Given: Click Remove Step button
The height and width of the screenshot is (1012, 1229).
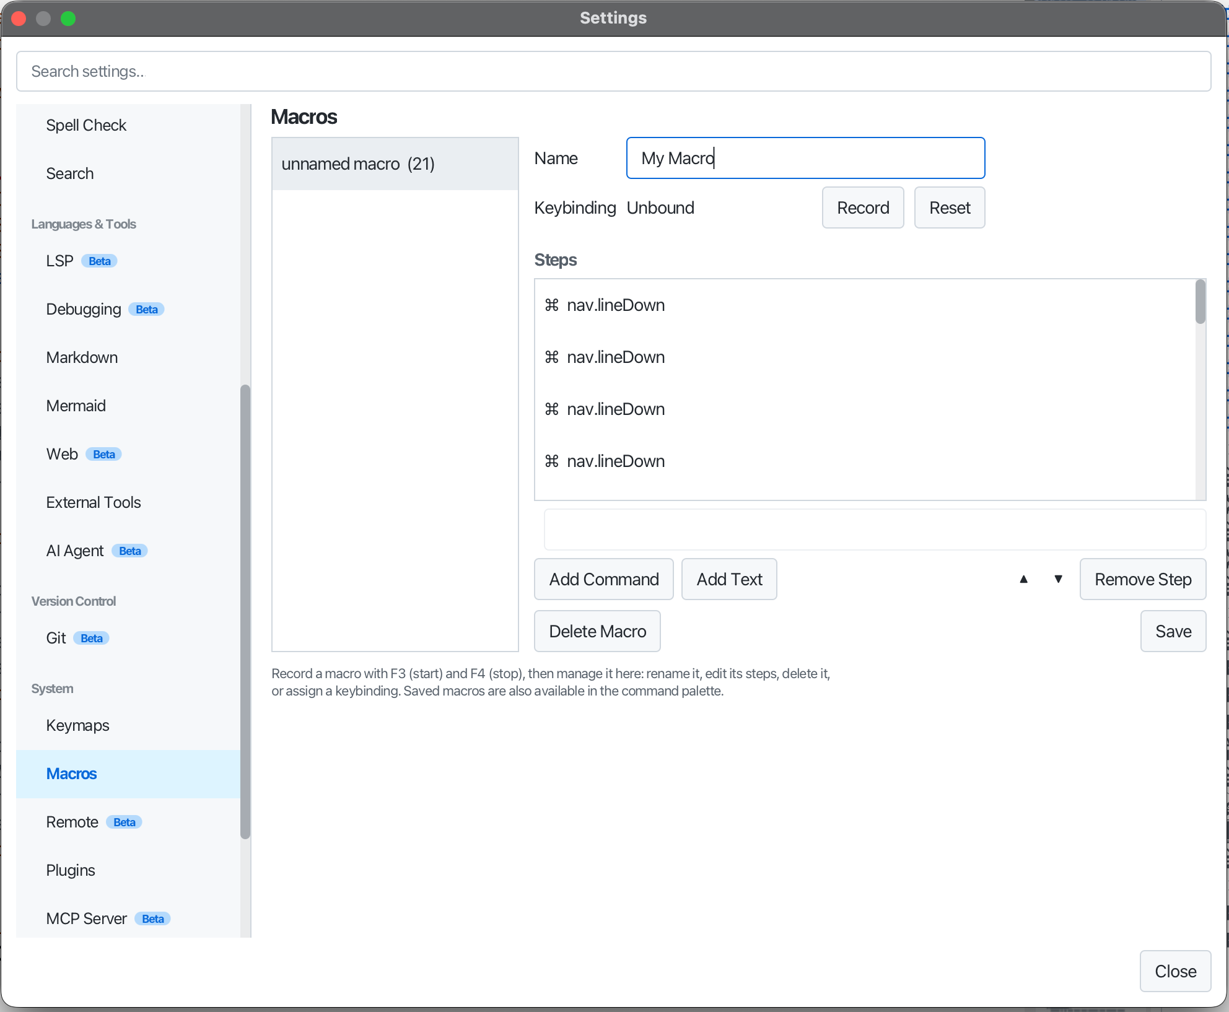Looking at the screenshot, I should (1143, 579).
